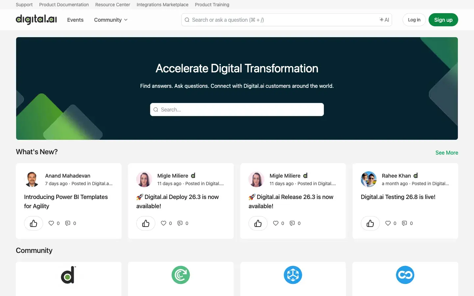Click the Log in button
474x296 pixels.
tap(414, 20)
